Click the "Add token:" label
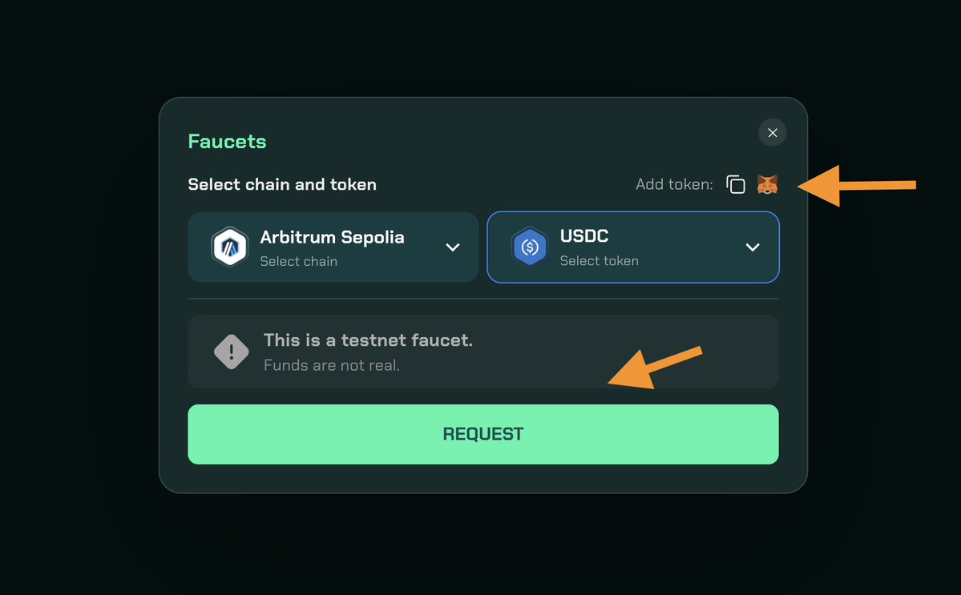The height and width of the screenshot is (595, 961). tap(674, 185)
